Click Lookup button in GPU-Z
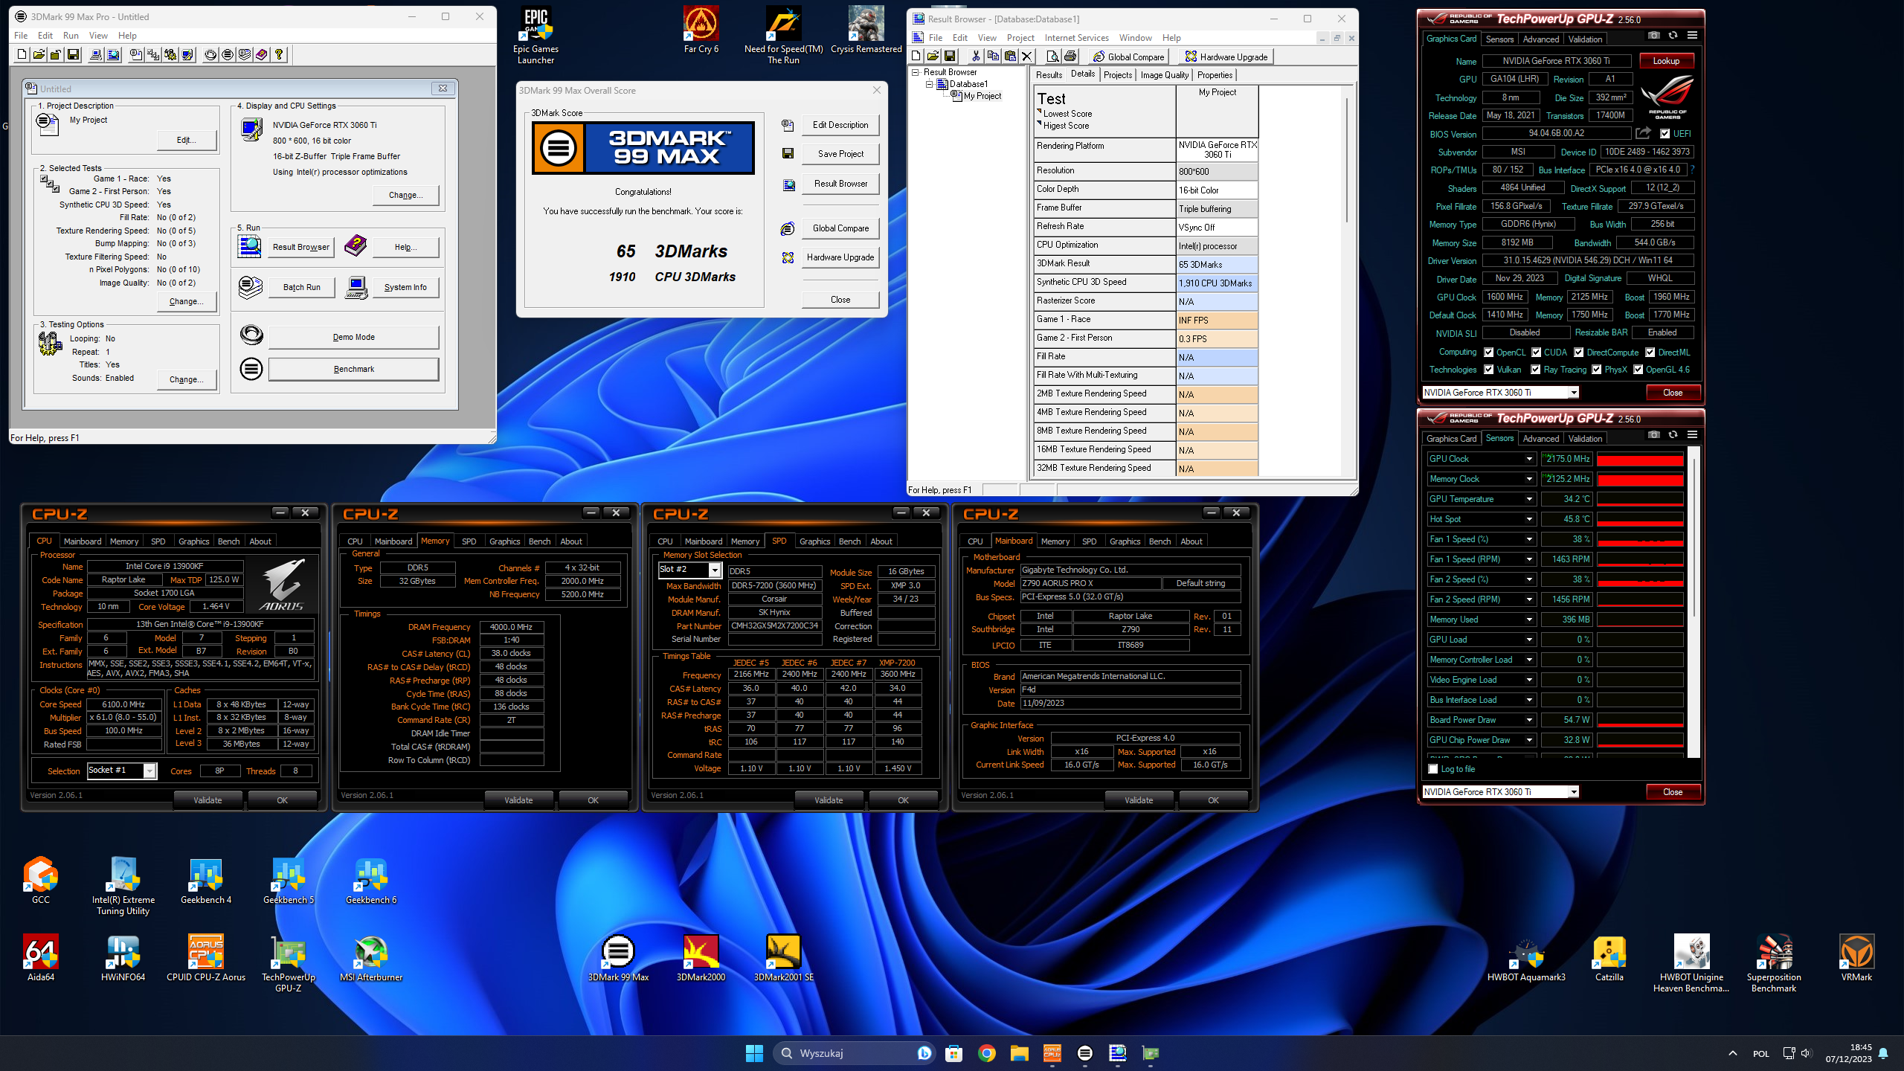Screen dimensions: 1904x1071 [x=1666, y=61]
